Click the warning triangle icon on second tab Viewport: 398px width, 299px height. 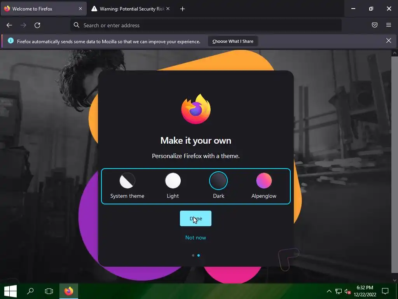coord(94,9)
